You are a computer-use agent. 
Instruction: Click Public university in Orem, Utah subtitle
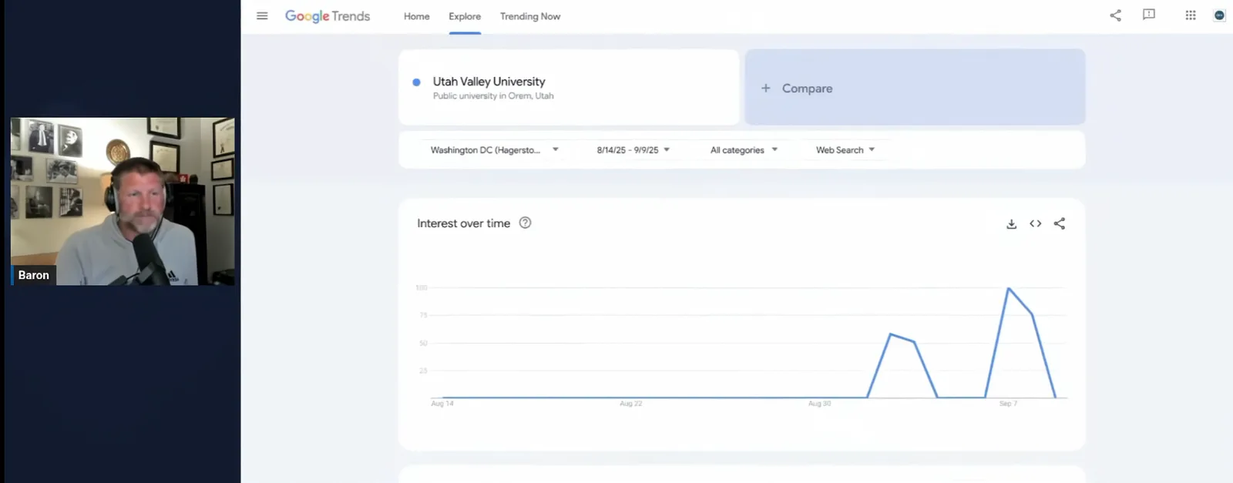493,96
